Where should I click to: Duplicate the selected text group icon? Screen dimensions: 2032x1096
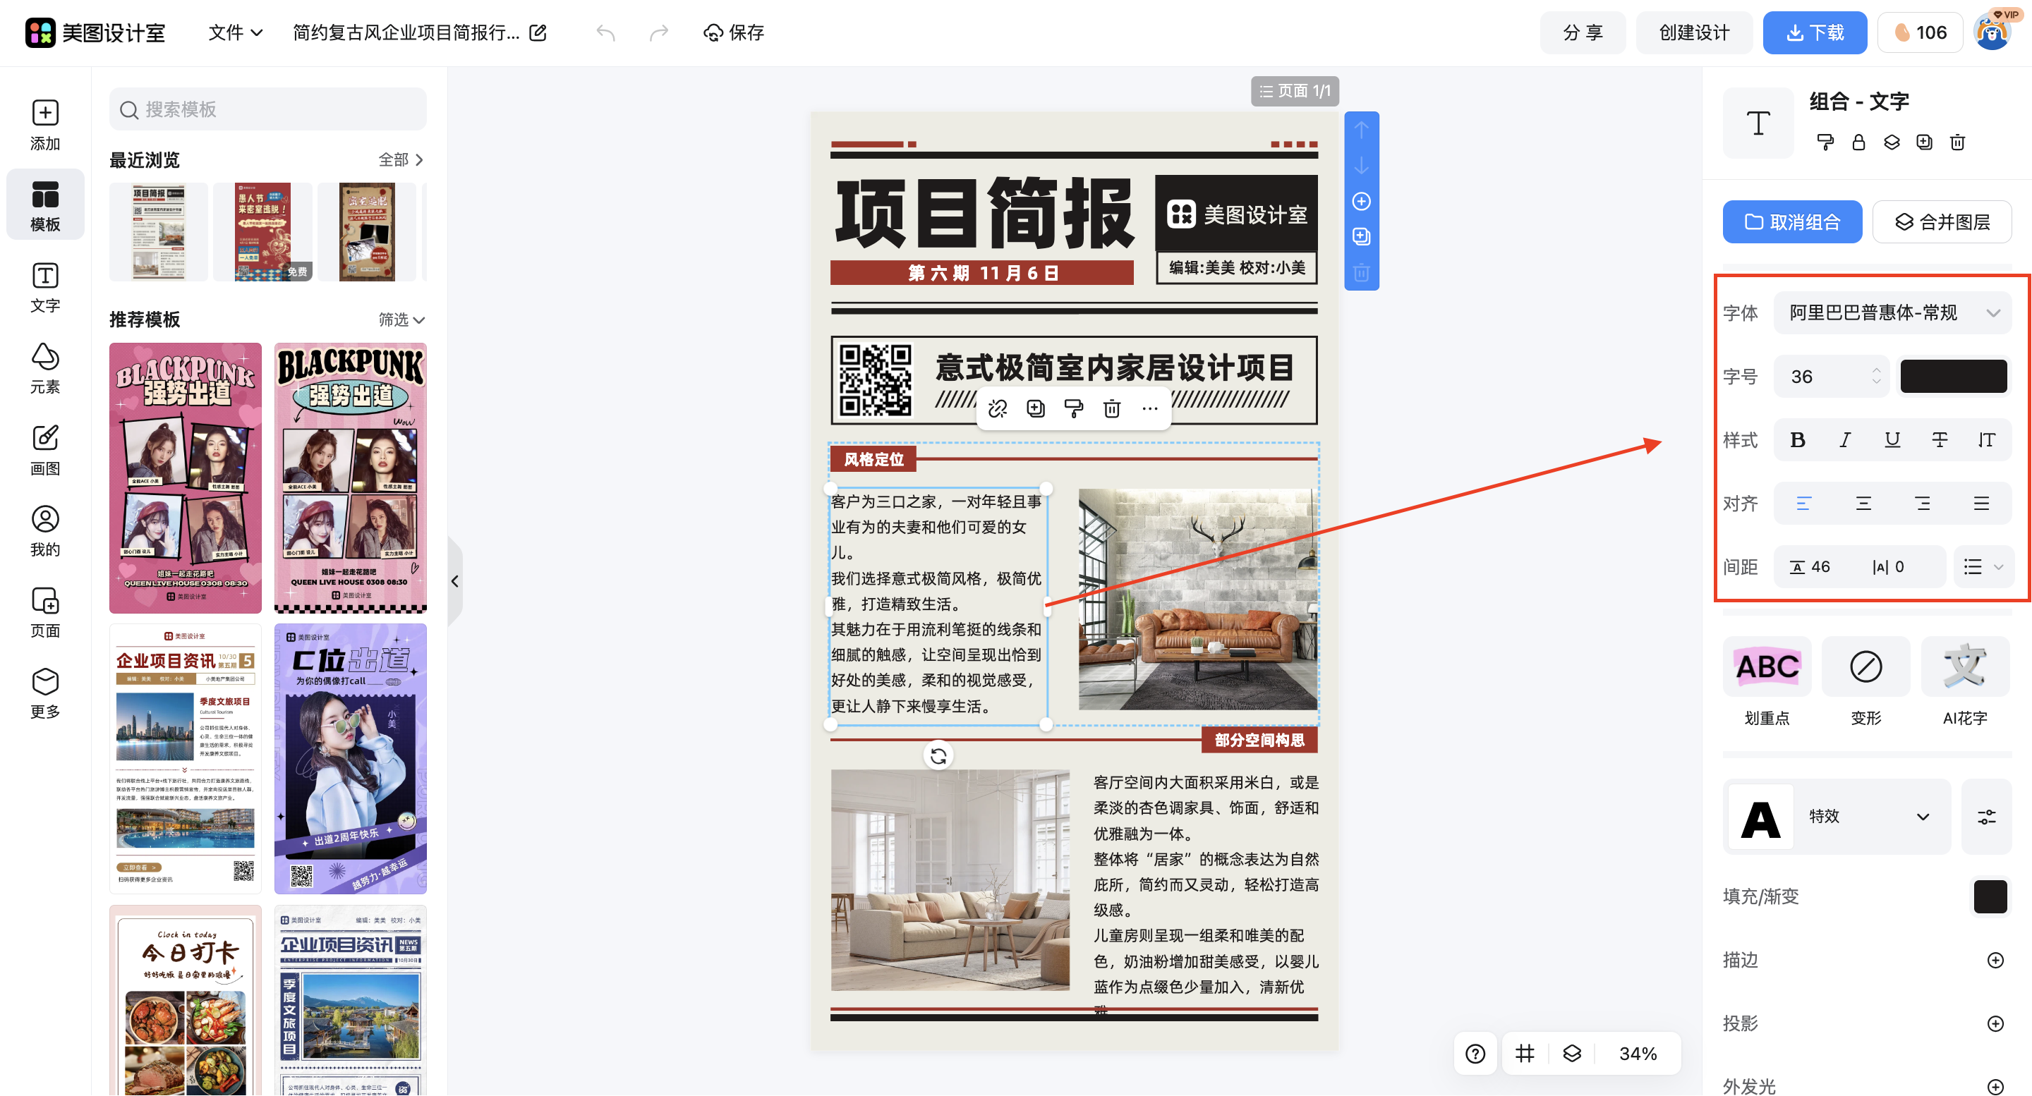click(1924, 142)
